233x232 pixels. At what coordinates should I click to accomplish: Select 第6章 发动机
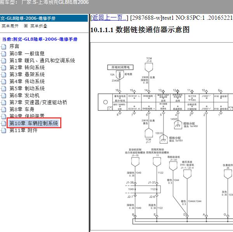[x=24, y=95]
